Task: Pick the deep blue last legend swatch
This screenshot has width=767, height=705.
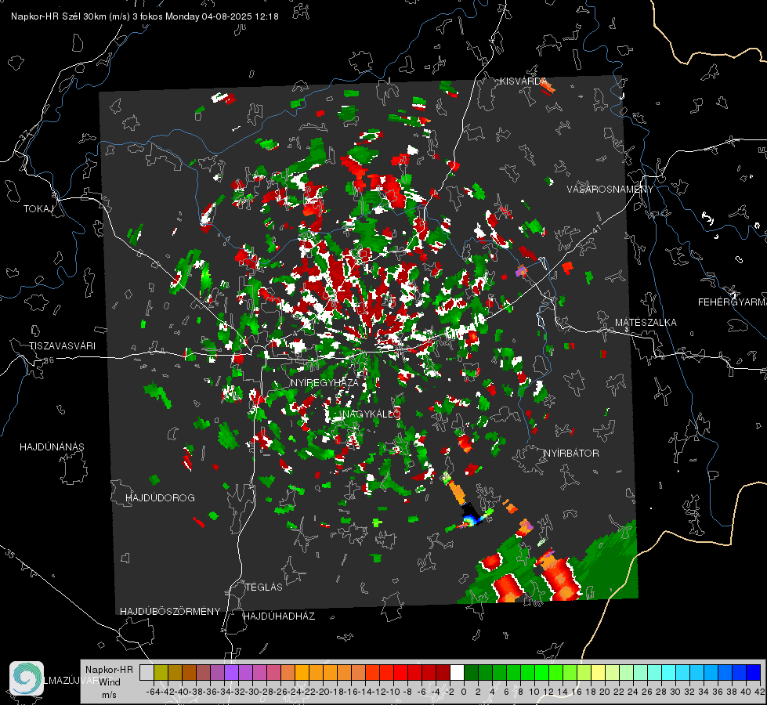Action: click(x=754, y=672)
